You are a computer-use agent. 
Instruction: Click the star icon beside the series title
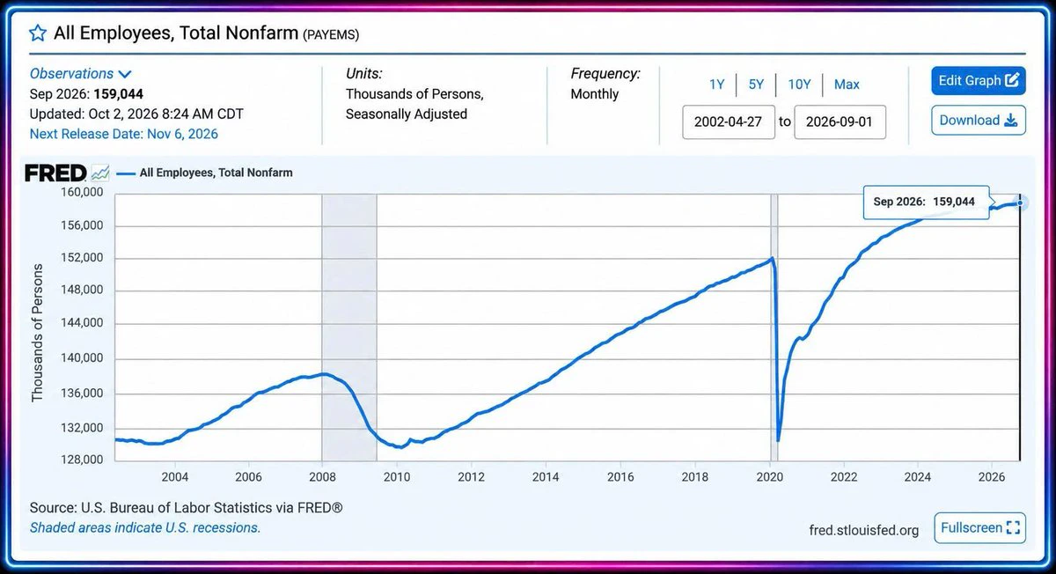pos(38,33)
